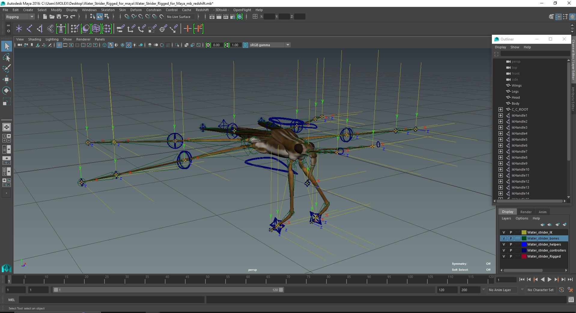Click the New Scene icon

45,17
